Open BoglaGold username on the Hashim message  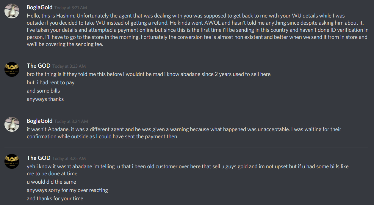pos(40,7)
